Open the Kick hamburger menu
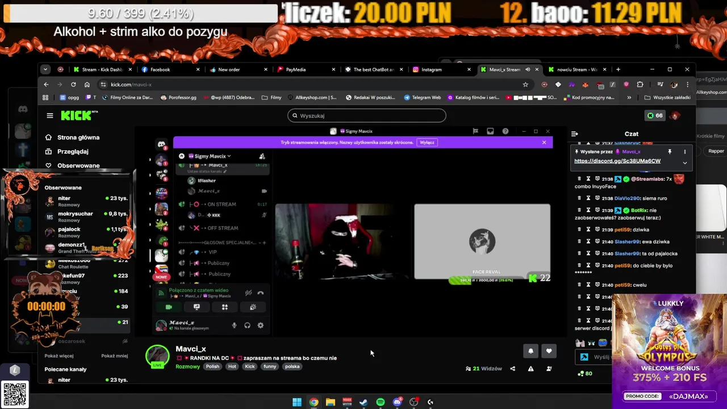This screenshot has height=409, width=727. click(50, 115)
